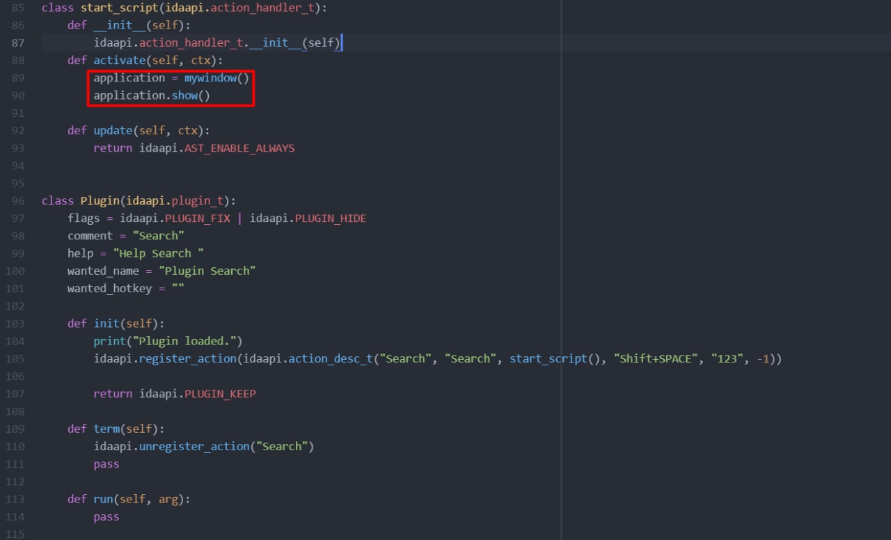The width and height of the screenshot is (891, 540).
Task: Click the run method name on line 113
Action: pyautogui.click(x=104, y=499)
